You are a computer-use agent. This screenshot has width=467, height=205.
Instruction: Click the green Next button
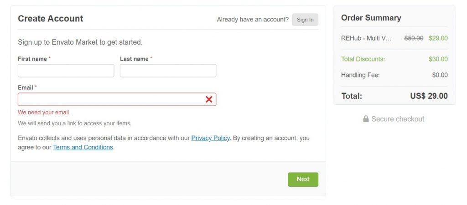click(303, 179)
